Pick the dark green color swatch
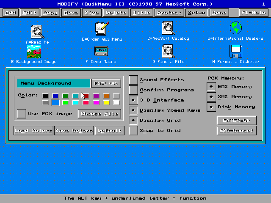This screenshot has height=203, width=271. tap(66, 96)
